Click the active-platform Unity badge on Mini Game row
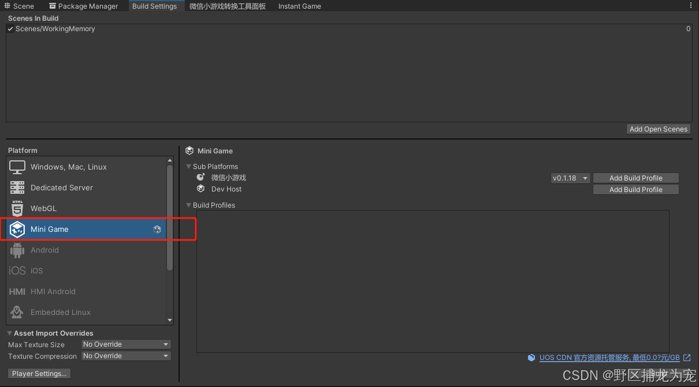 point(157,230)
